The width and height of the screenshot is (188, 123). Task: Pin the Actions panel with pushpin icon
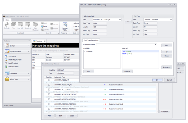pyautogui.click(x=29, y=41)
